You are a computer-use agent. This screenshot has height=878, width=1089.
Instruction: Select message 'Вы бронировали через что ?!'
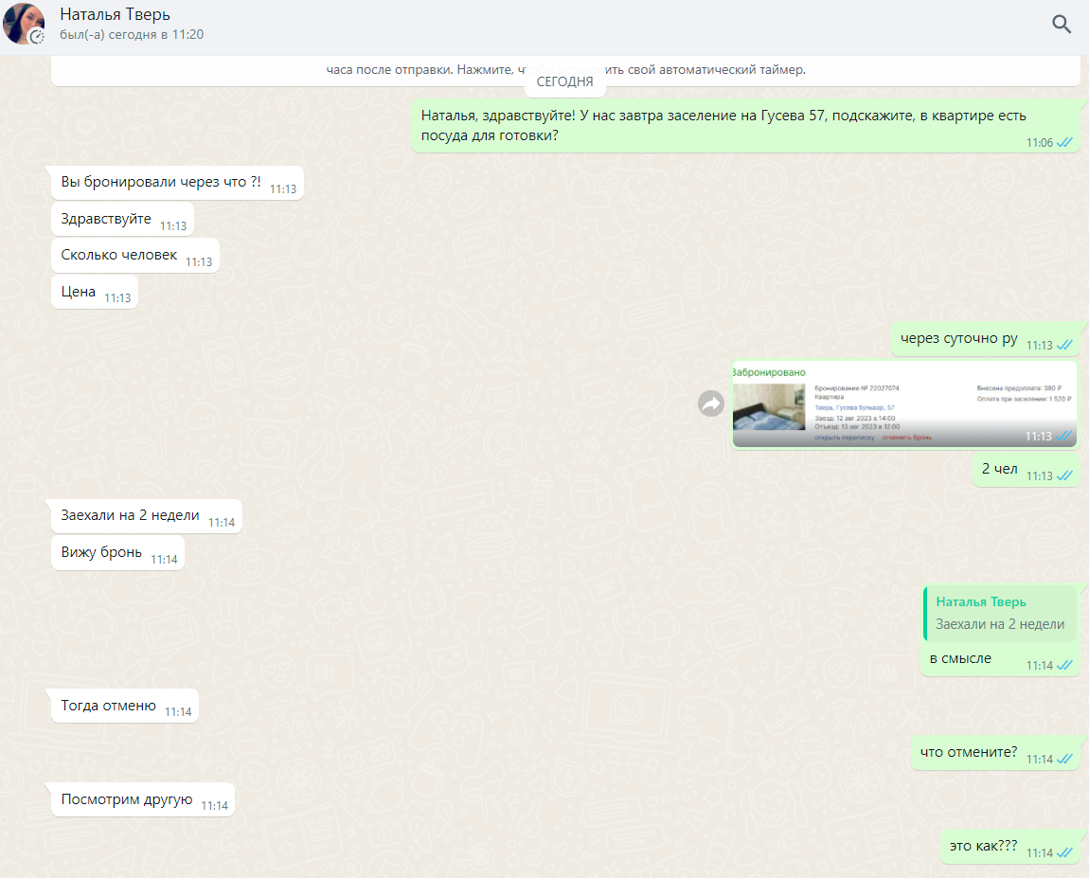point(177,183)
